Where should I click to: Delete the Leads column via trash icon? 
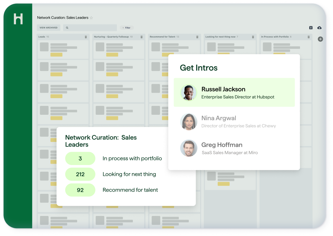(x=86, y=37)
